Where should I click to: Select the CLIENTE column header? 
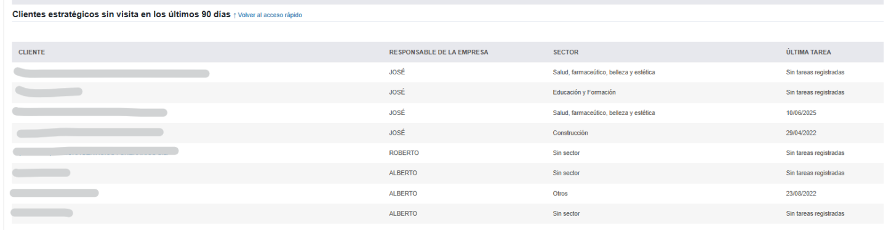point(31,52)
